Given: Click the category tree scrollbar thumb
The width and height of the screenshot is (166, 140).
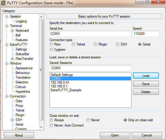Looking at the screenshot, I should 41,70.
